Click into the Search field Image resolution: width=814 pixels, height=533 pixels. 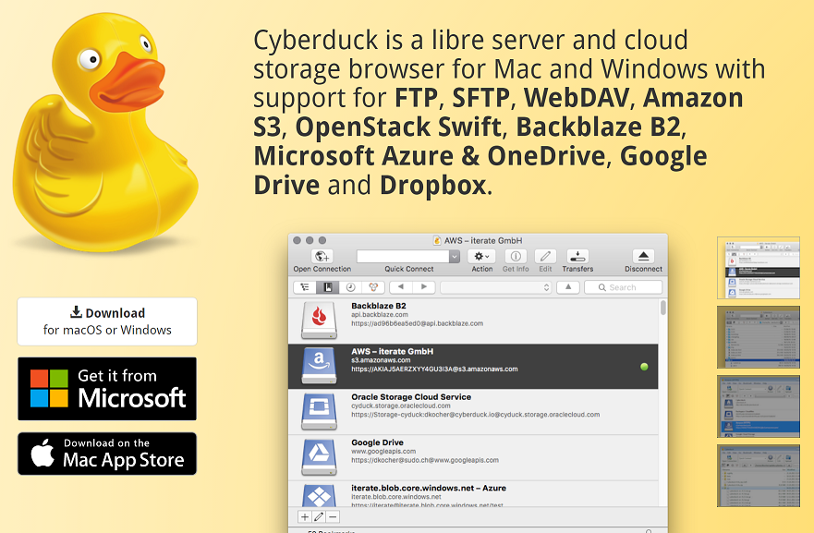tap(623, 287)
